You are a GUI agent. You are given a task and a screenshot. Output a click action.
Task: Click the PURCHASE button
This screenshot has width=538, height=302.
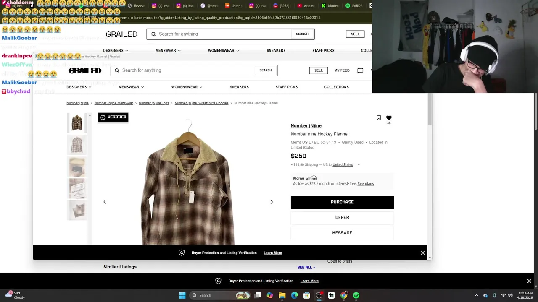[342, 202]
